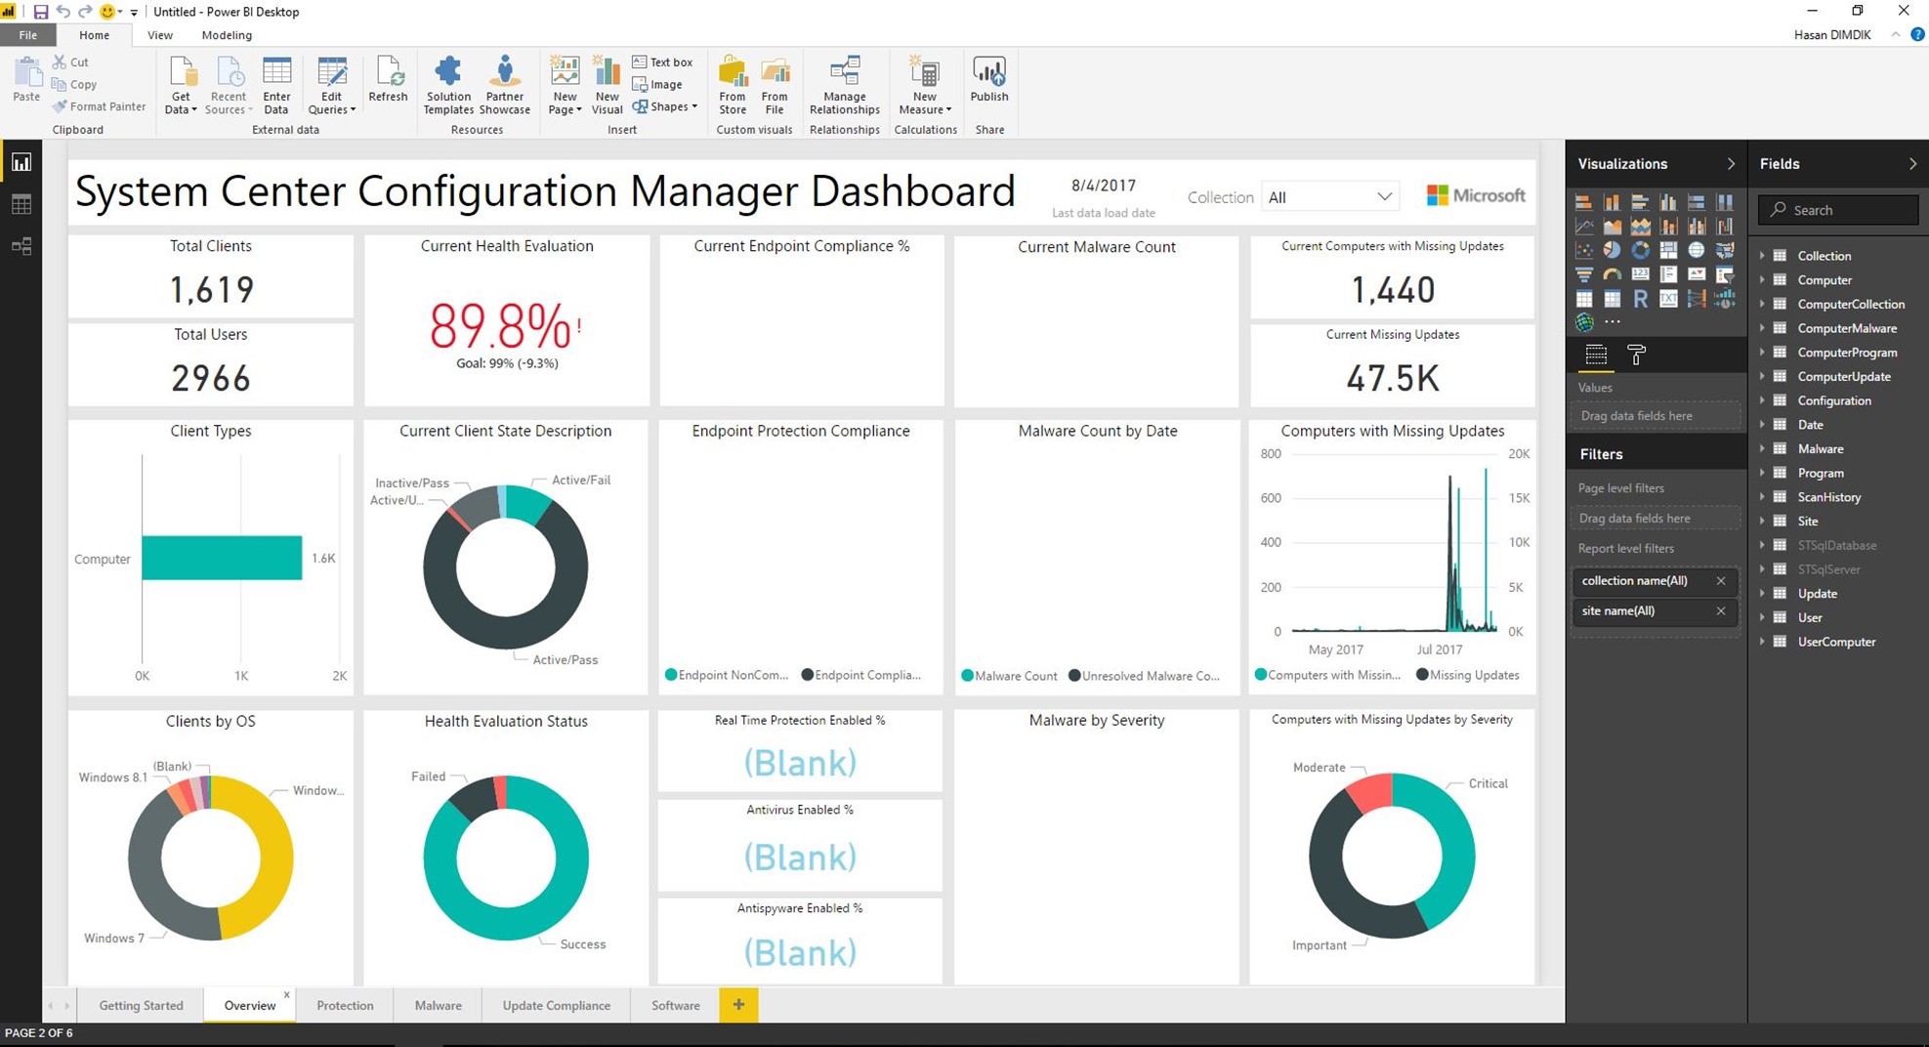Select the R script visual
Screen dimensions: 1929x1047
1640,299
